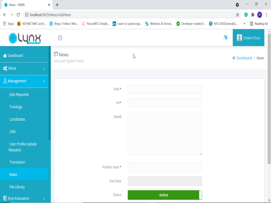Open a new browser tab
The image size is (271, 203).
point(57,5)
